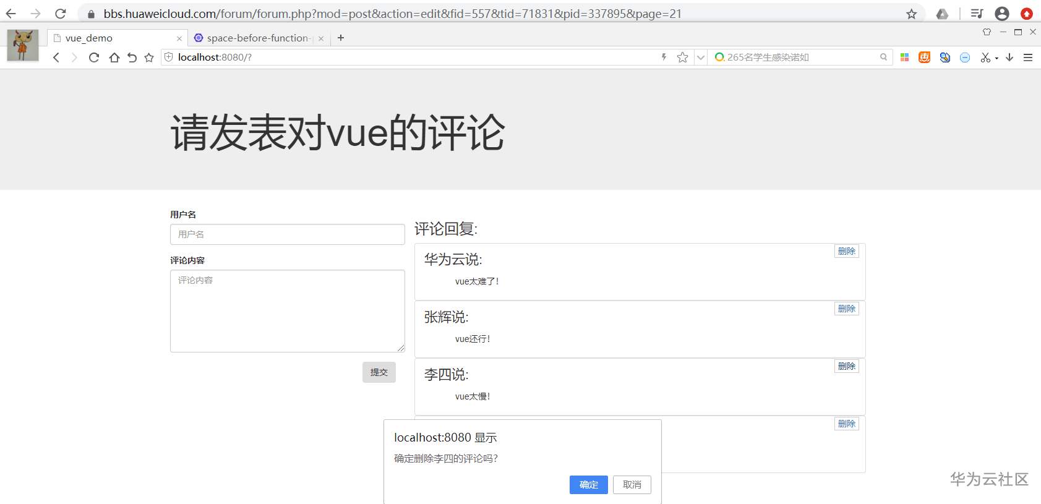Click the 提交 submit button
Viewport: 1041px width, 504px height.
pos(379,372)
